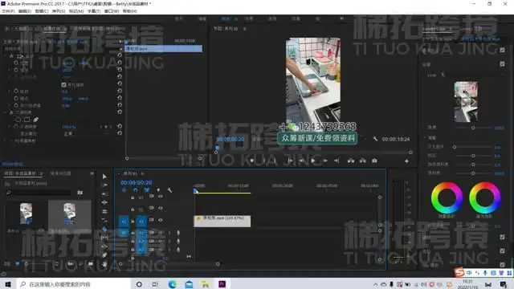
Task: Open the Project panel menu chevrons
Action: pos(92,173)
